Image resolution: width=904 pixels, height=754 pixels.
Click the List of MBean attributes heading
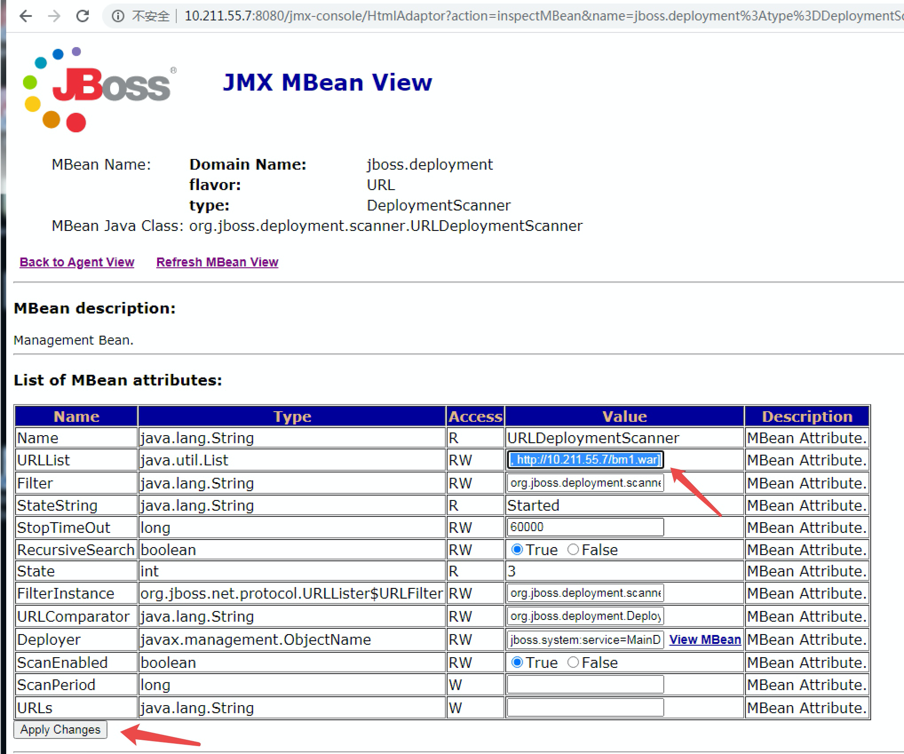(x=118, y=380)
